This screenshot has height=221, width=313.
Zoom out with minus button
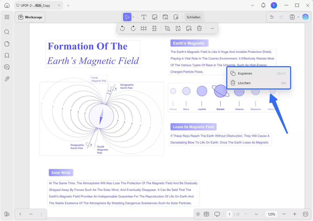pyautogui.click(x=284, y=214)
